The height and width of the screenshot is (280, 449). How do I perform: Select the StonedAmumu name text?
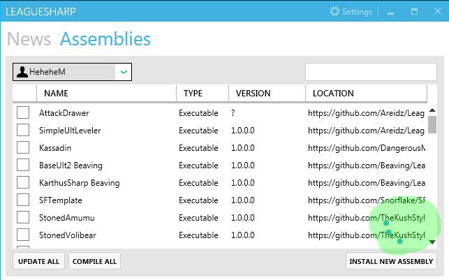pos(67,218)
